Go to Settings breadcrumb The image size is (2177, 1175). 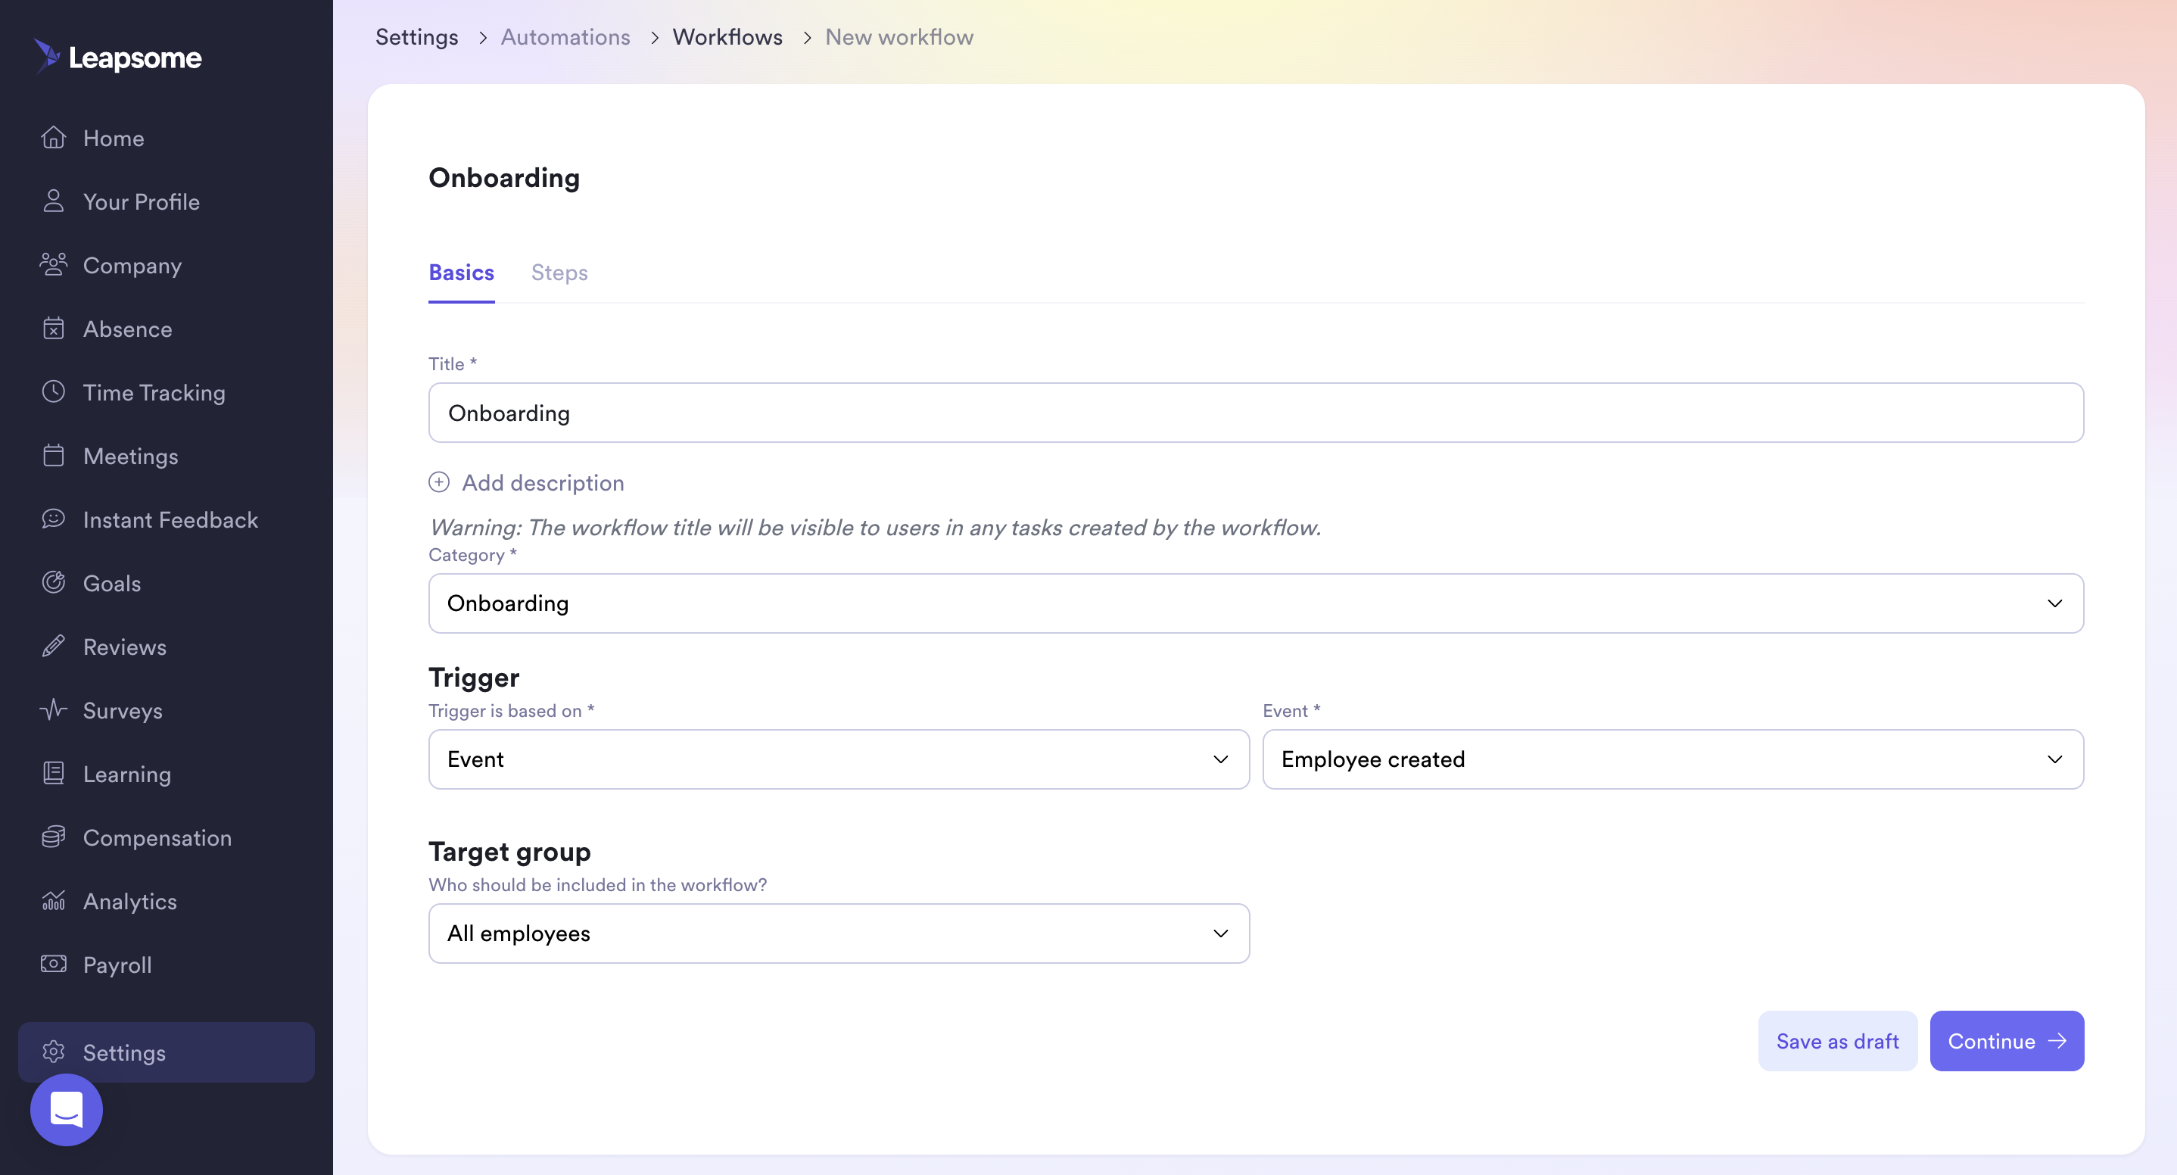coord(416,37)
